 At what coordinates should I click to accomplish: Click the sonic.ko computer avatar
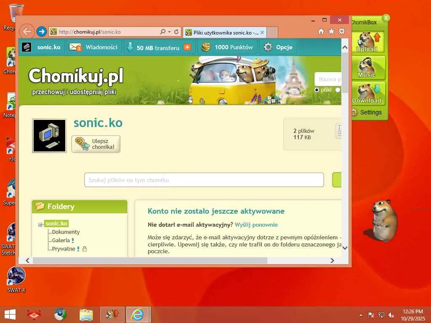[x=50, y=136]
